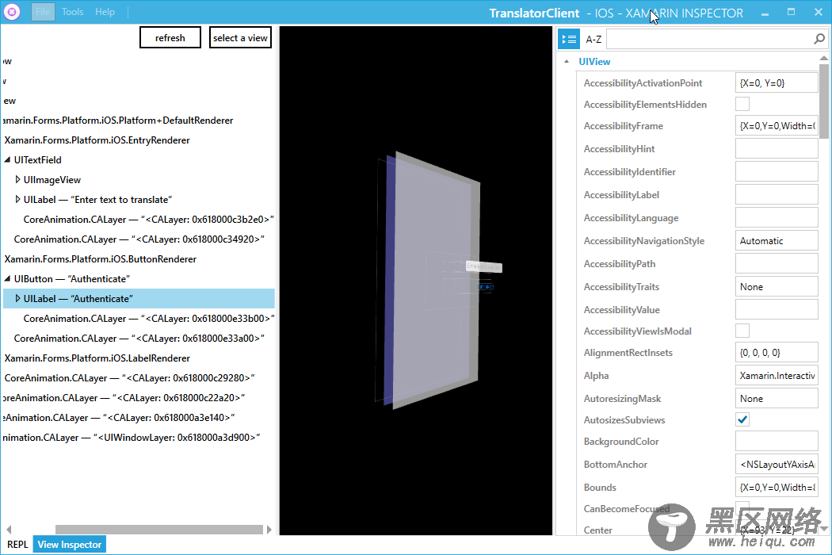Viewport: 832px width, 555px height.
Task: Select CALayer 0x618000c29280 row
Action: (129, 378)
